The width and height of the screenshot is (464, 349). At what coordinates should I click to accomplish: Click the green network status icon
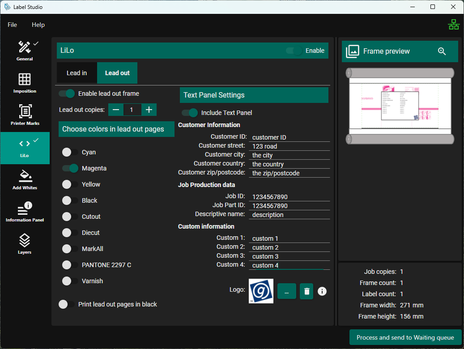454,25
